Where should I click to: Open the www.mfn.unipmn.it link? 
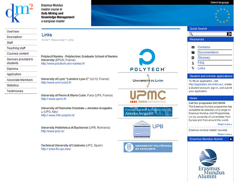pos(58,116)
